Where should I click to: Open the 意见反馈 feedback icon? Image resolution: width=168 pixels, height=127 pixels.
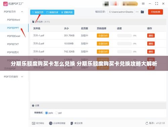pyautogui.click(x=72, y=123)
